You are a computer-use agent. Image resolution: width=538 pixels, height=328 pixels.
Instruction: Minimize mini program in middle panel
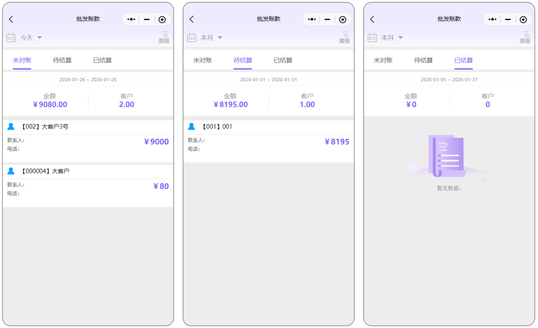pos(327,20)
